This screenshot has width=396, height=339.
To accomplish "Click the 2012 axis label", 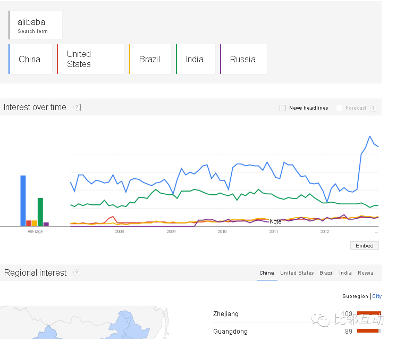I will pos(325,231).
